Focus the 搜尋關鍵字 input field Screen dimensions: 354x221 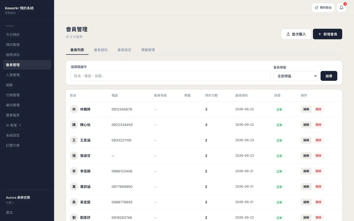click(x=170, y=76)
